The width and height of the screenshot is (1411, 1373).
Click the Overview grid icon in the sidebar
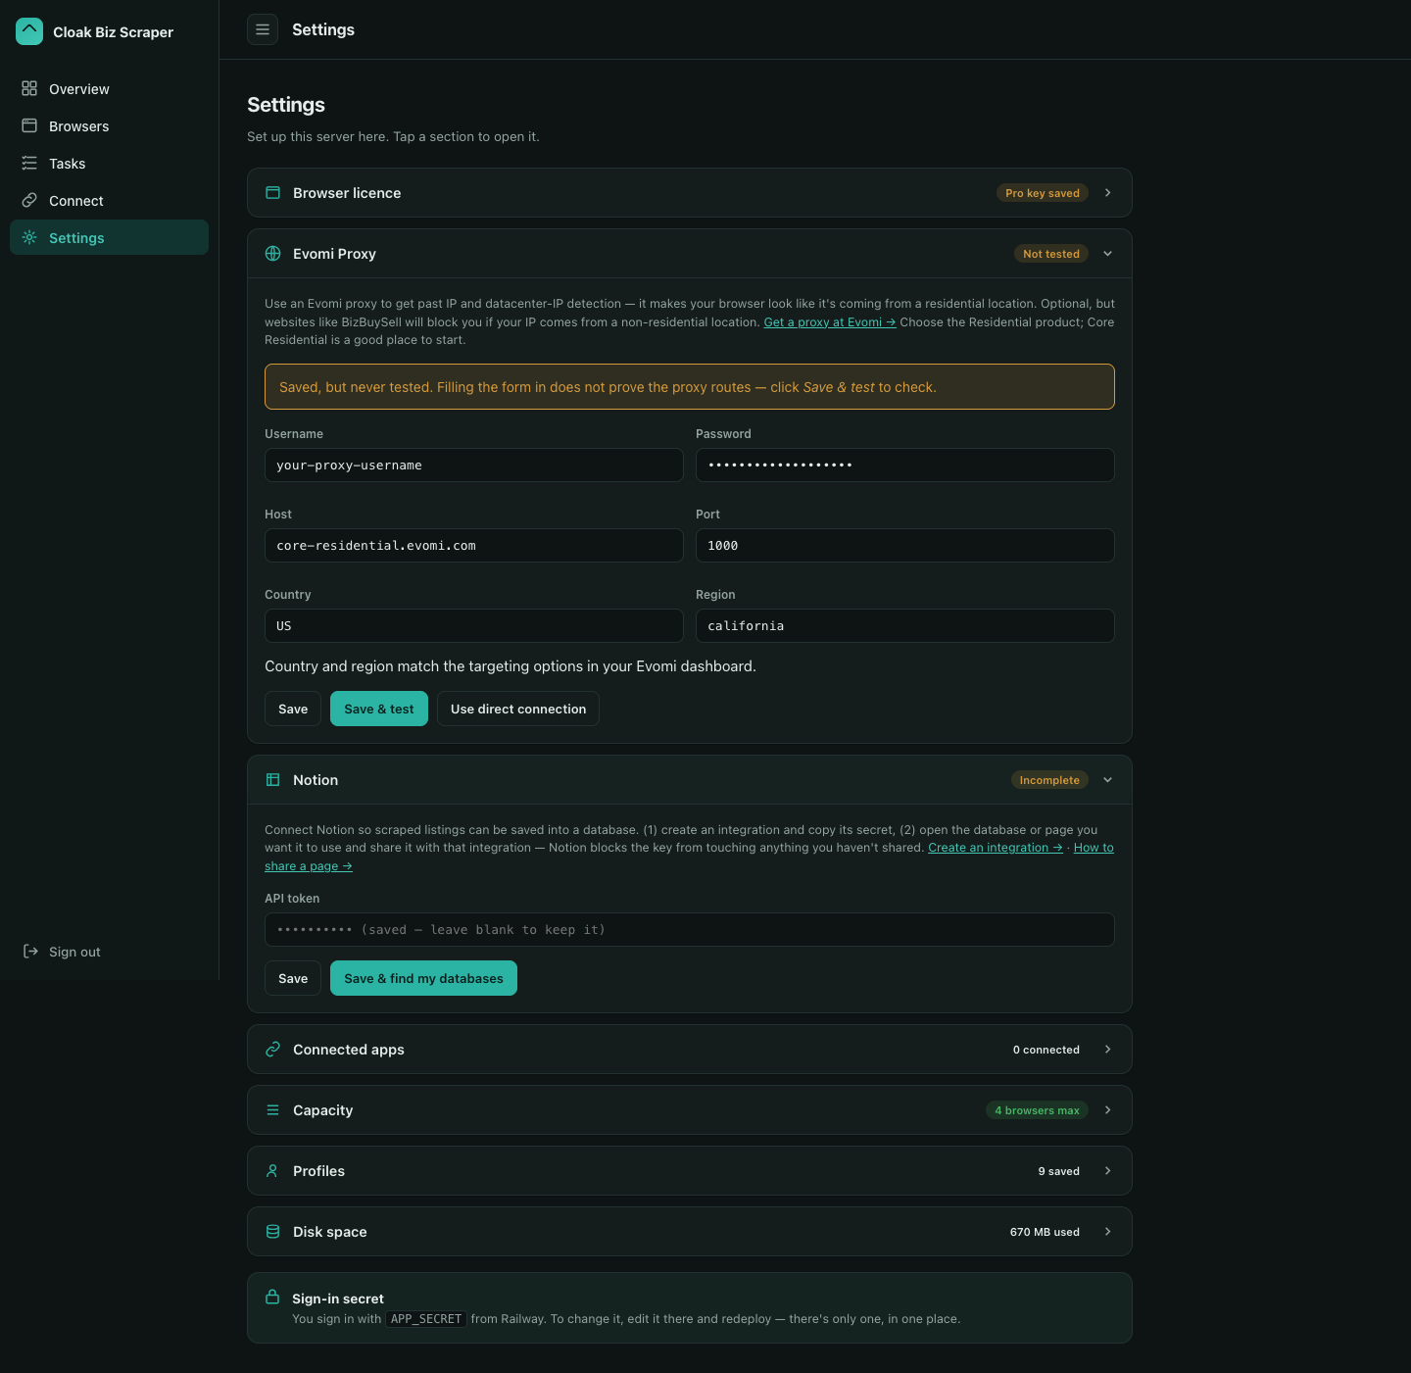pos(29,88)
